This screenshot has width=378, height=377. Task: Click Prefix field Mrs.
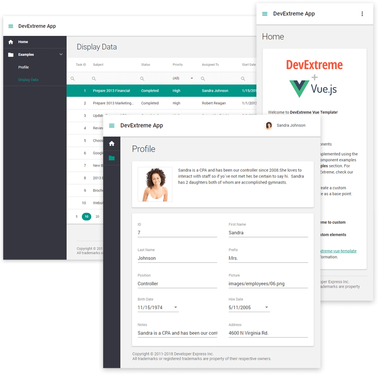pos(268,258)
